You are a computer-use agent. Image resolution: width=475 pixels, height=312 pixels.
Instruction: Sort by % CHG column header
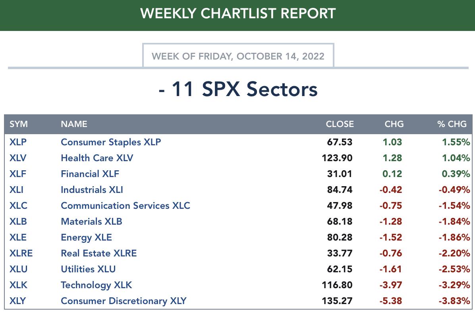tap(452, 124)
